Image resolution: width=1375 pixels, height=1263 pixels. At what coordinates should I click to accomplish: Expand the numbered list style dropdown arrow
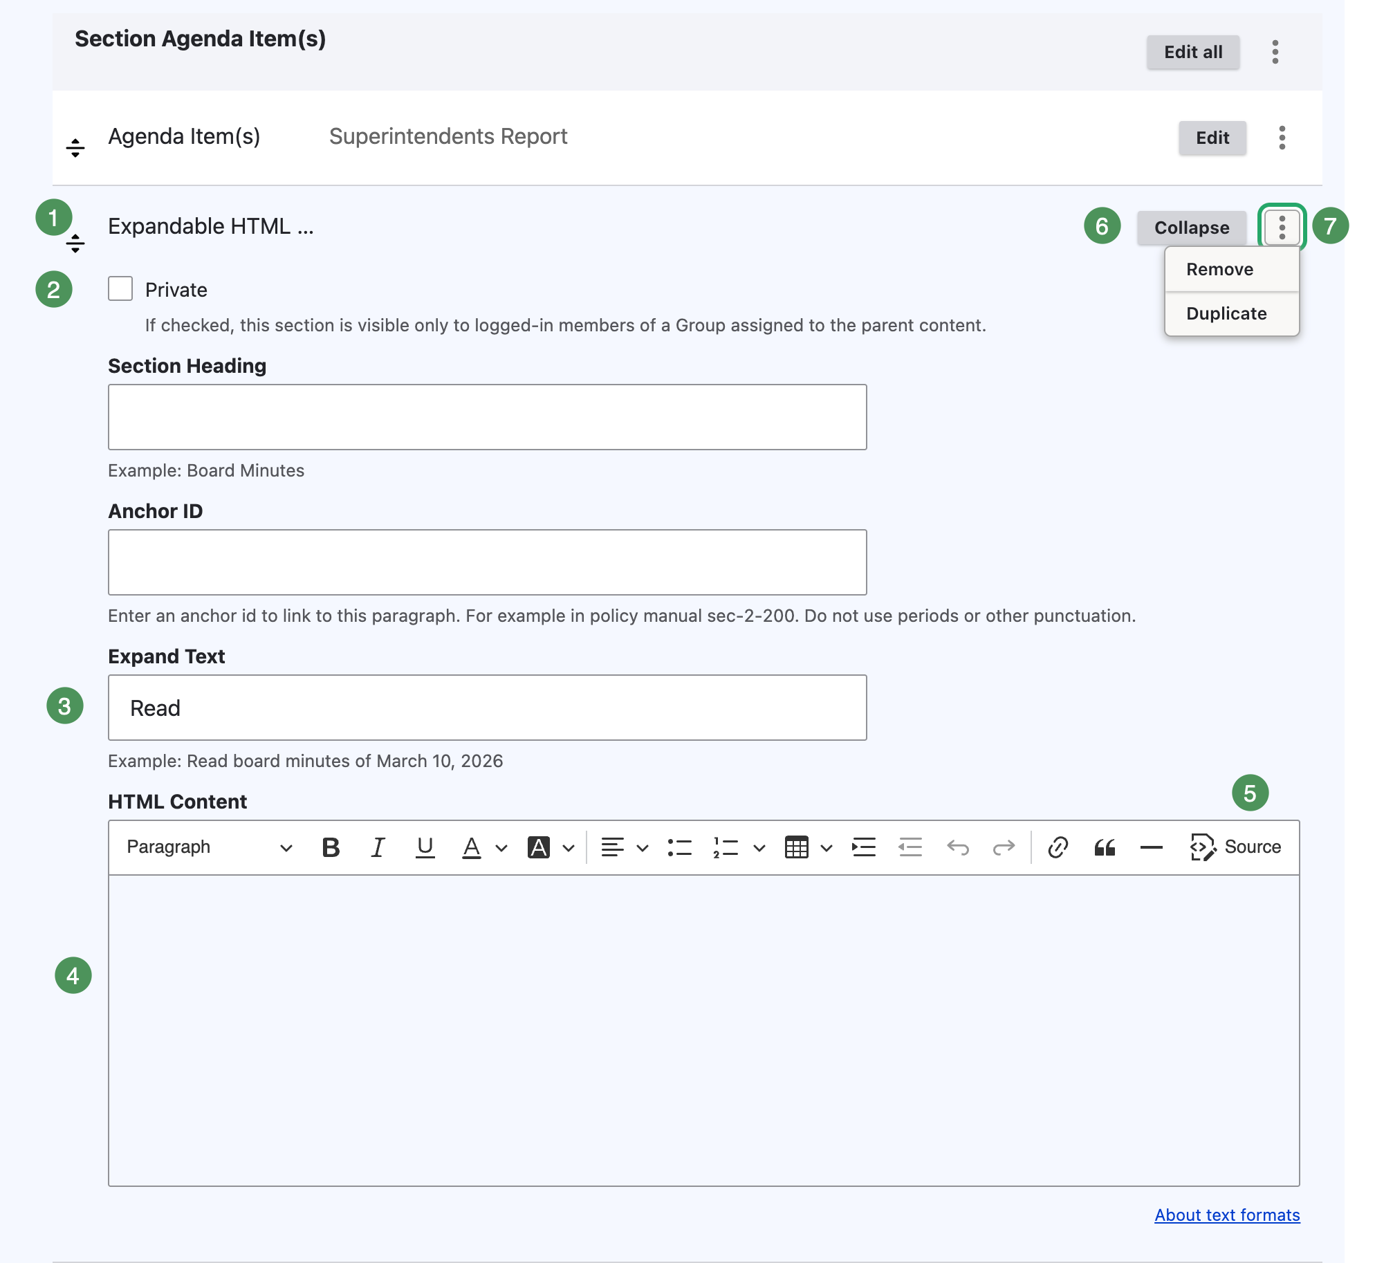pos(759,848)
